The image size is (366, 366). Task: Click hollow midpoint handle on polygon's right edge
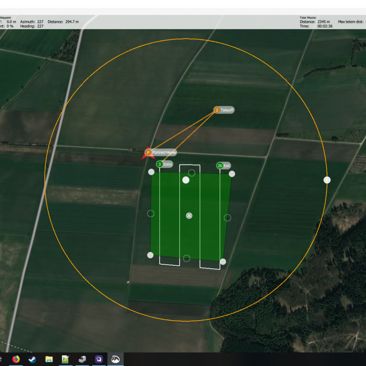tap(227, 218)
